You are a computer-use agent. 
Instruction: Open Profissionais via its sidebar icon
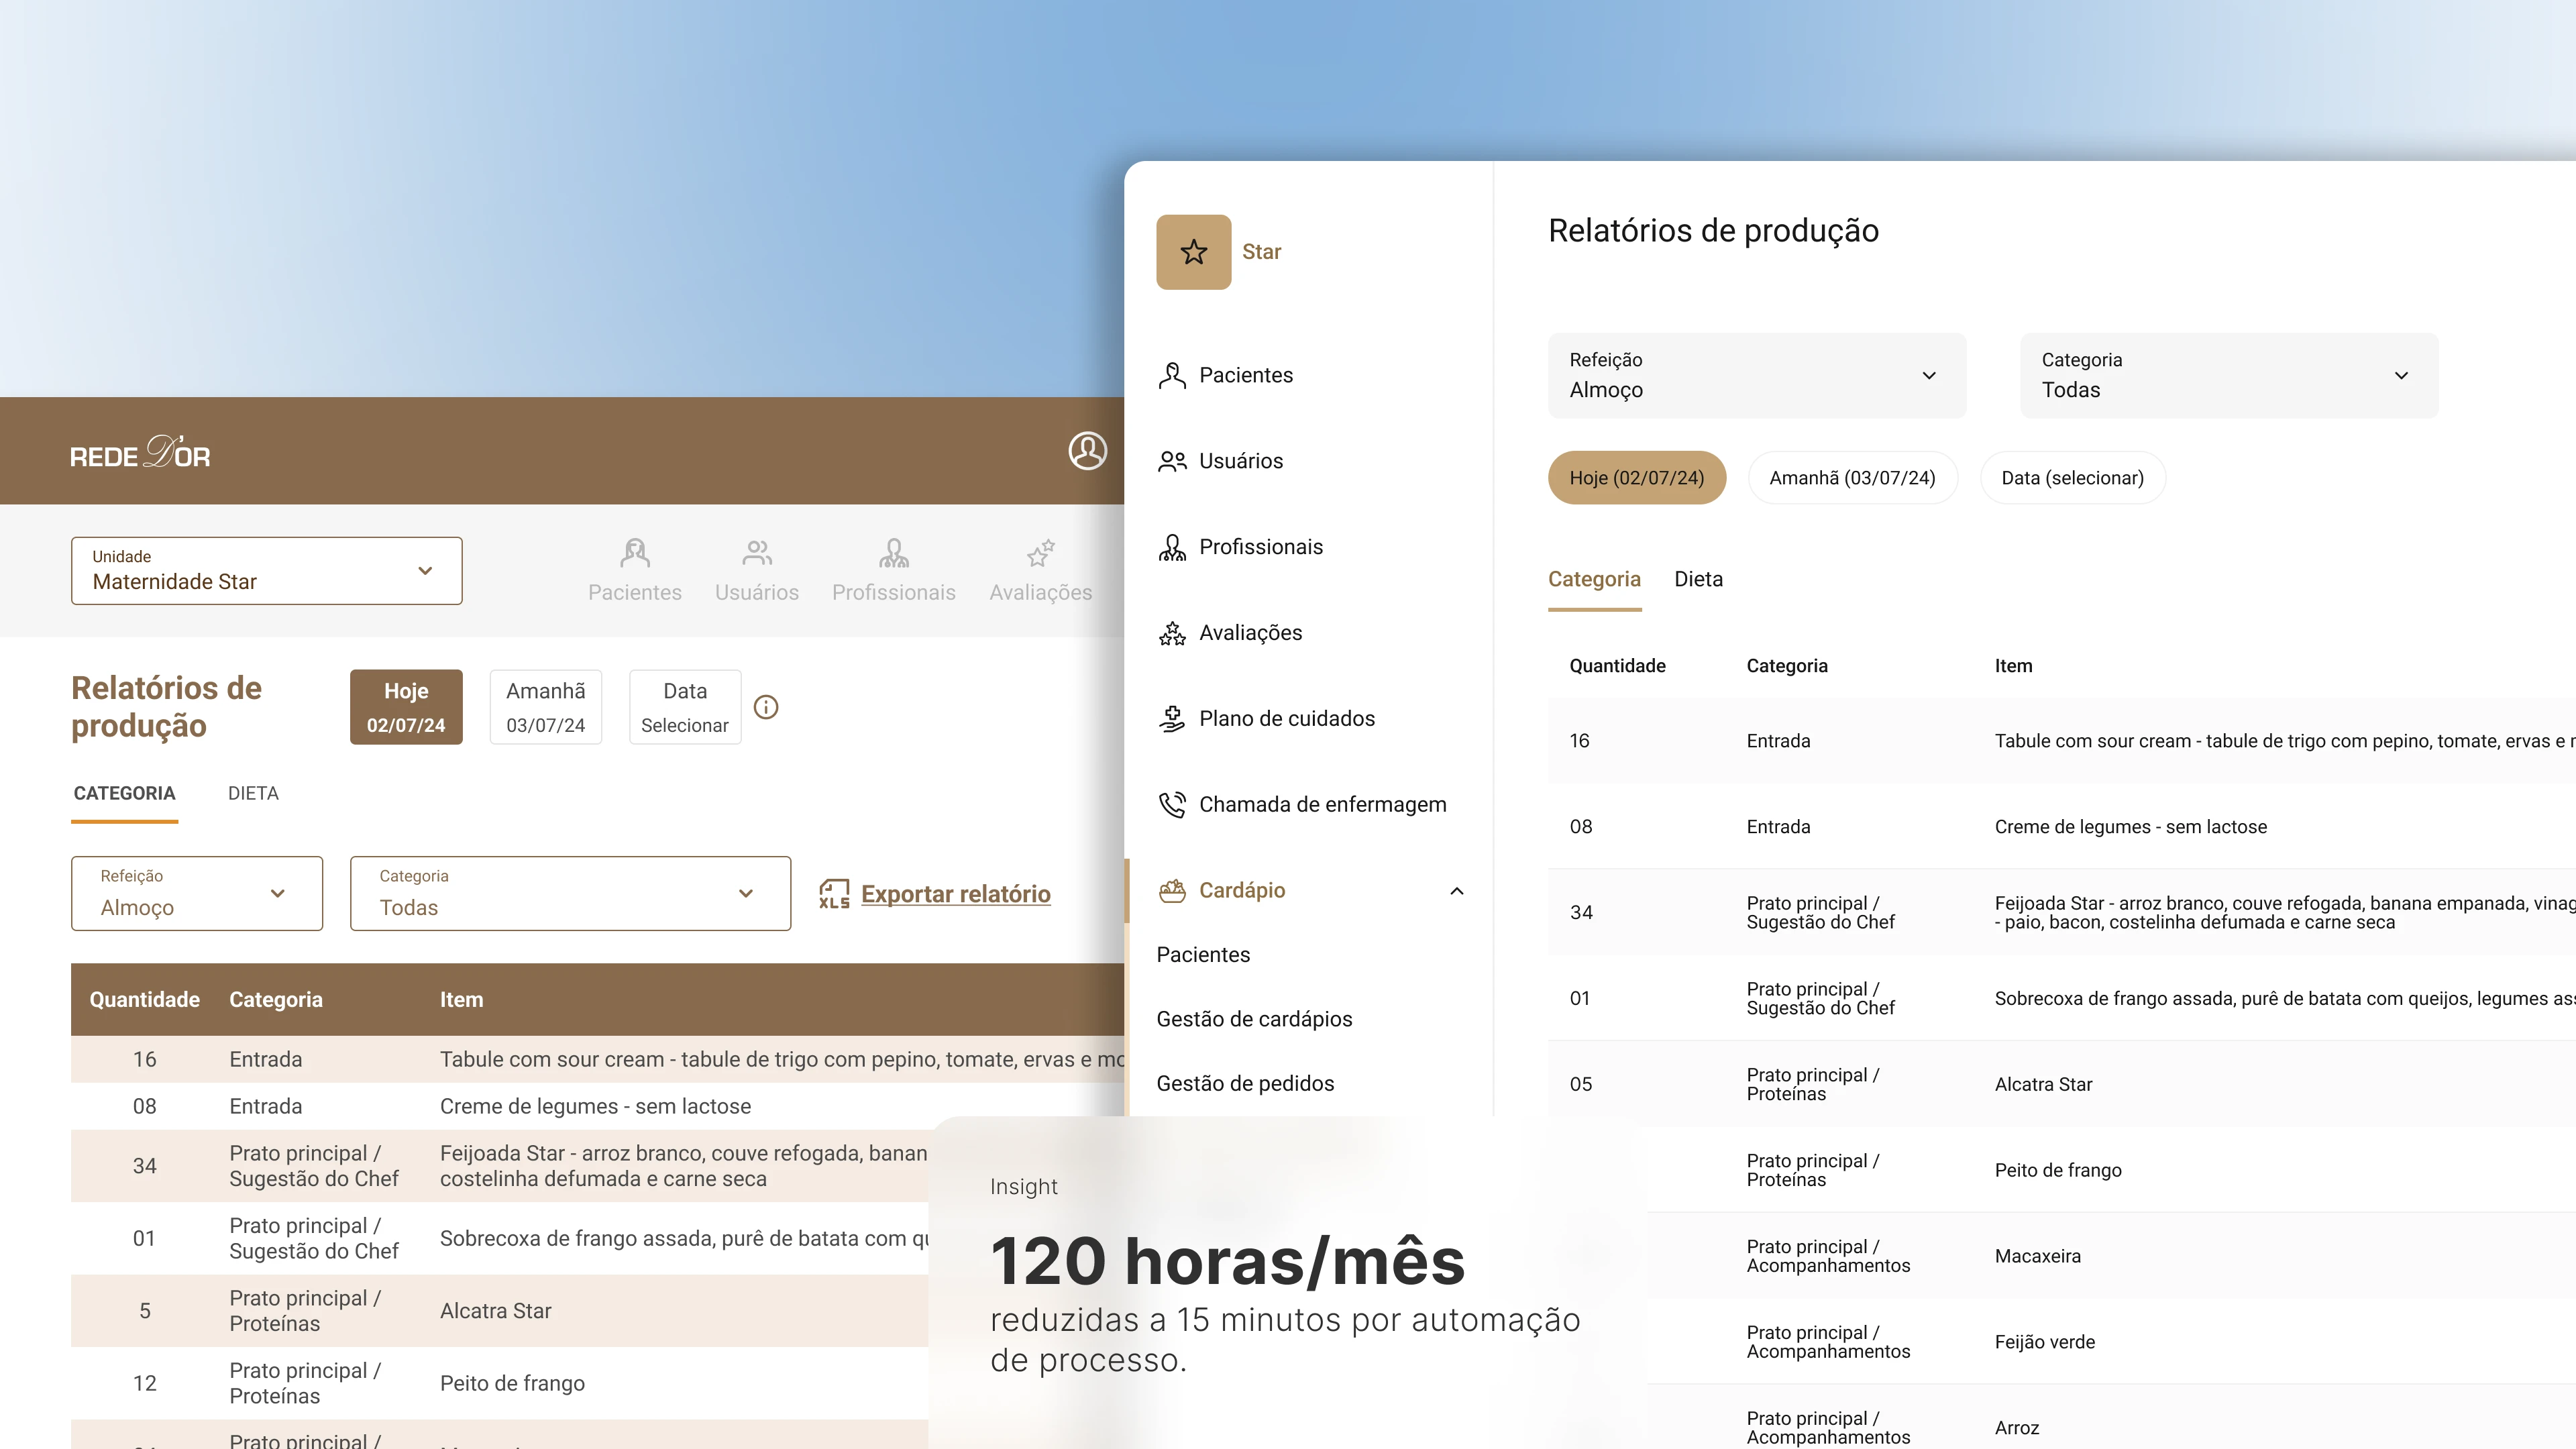(1172, 546)
